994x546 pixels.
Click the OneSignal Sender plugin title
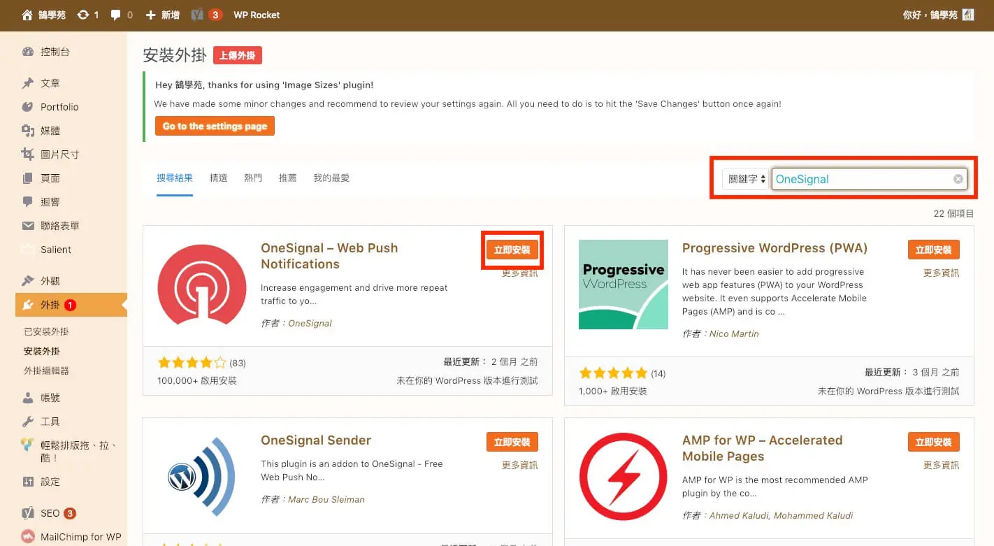tap(316, 440)
